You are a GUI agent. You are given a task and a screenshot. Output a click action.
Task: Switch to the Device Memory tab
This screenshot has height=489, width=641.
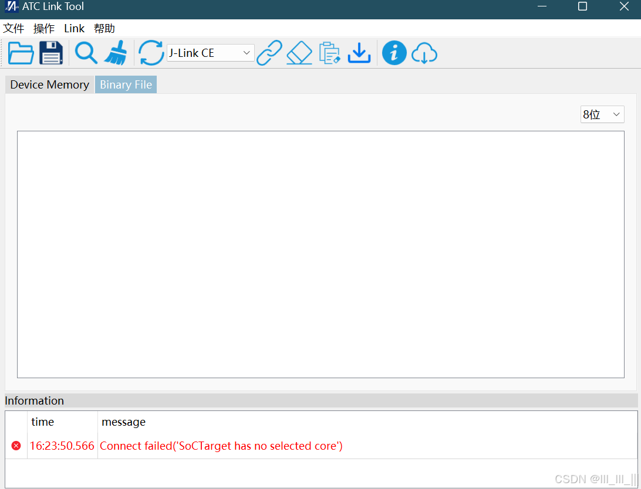coord(49,84)
